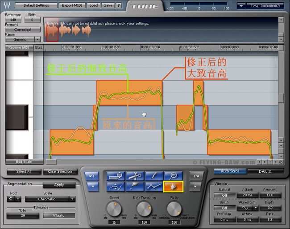Toggle the Formant Corrected button
This screenshot has height=229, width=290.
point(23,30)
